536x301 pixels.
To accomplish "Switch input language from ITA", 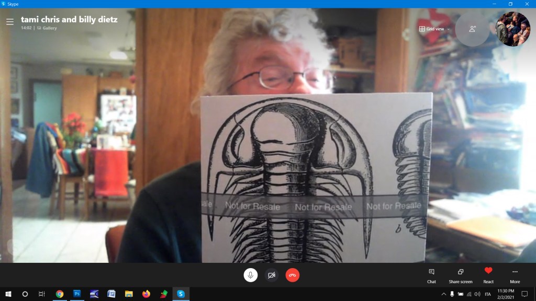I will pyautogui.click(x=488, y=294).
